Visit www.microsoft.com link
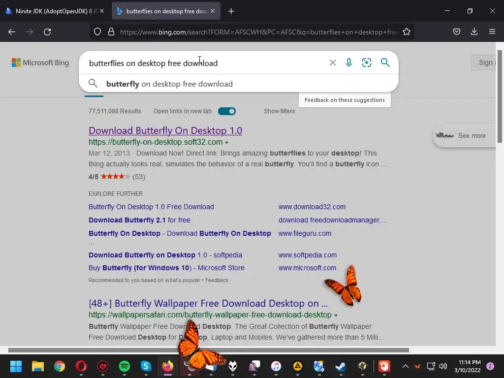The height and width of the screenshot is (378, 504). (x=307, y=268)
